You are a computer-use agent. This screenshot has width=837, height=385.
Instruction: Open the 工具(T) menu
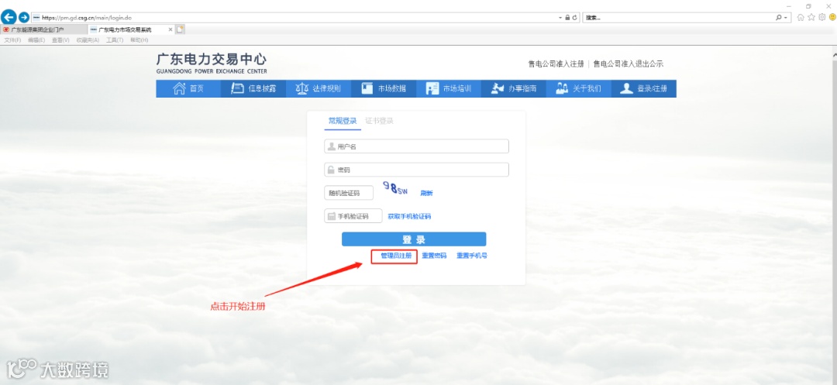click(x=114, y=40)
